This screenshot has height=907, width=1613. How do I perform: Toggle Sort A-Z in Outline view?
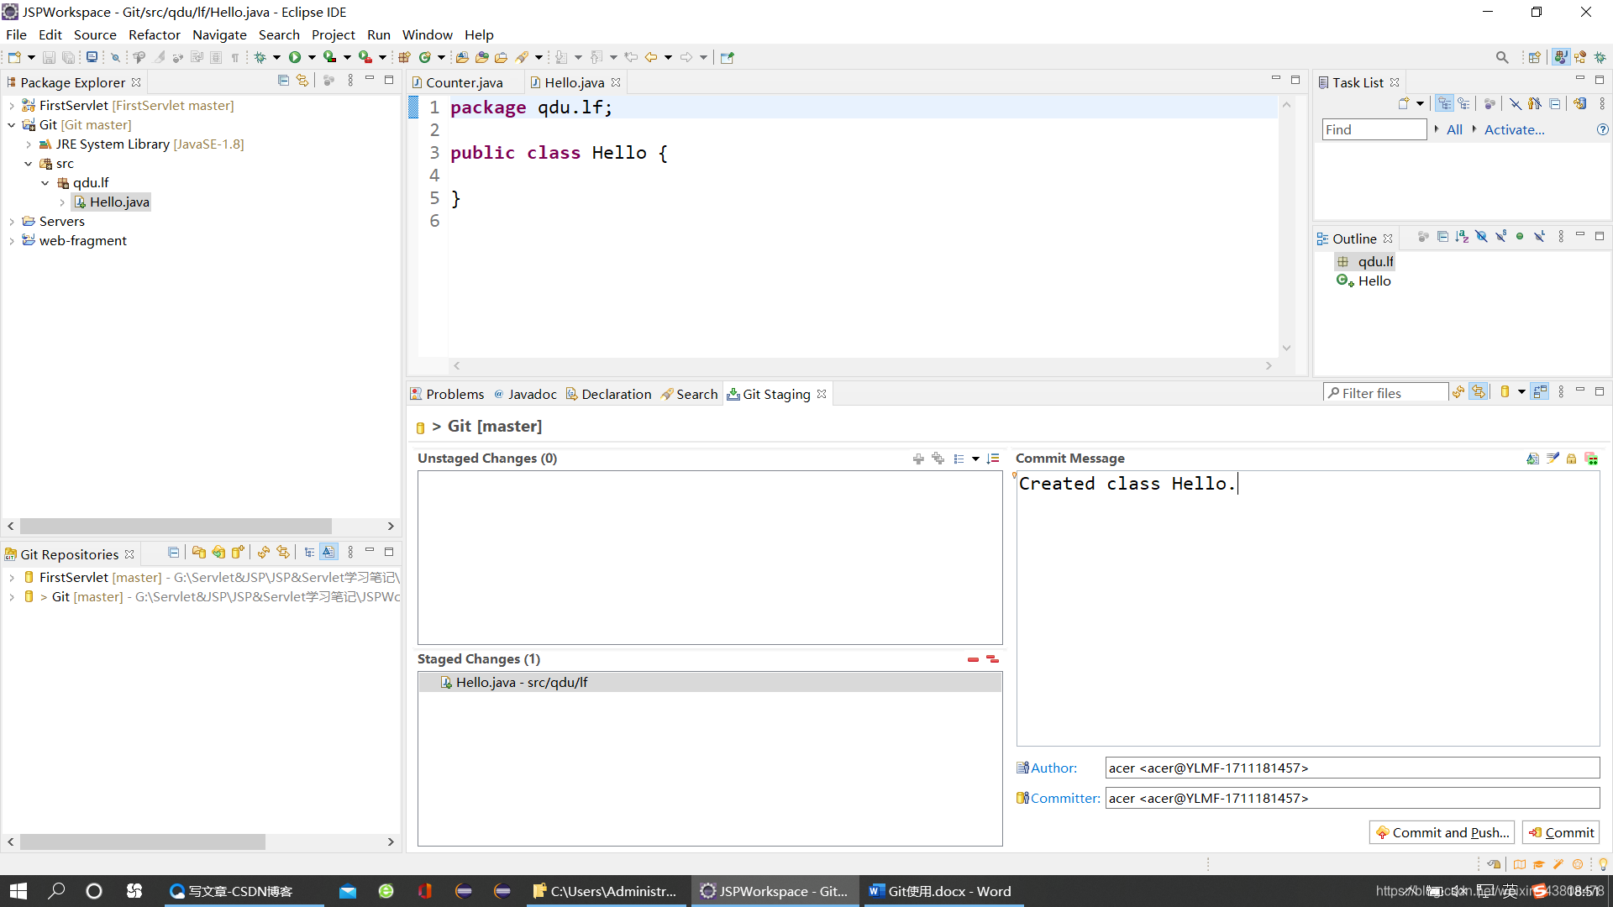[x=1462, y=237]
